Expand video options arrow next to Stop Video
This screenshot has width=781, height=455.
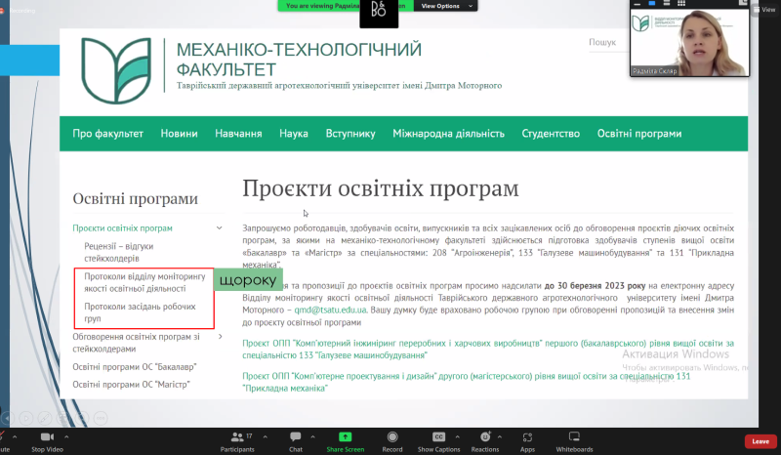tap(66, 437)
